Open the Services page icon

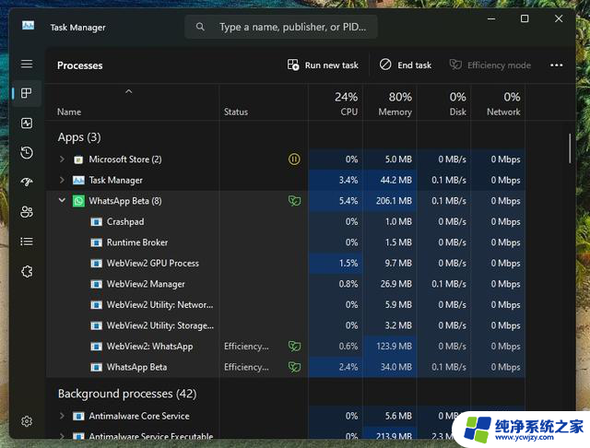(27, 271)
